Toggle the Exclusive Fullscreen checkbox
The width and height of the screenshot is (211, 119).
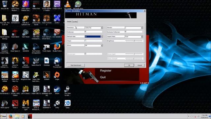point(126,32)
